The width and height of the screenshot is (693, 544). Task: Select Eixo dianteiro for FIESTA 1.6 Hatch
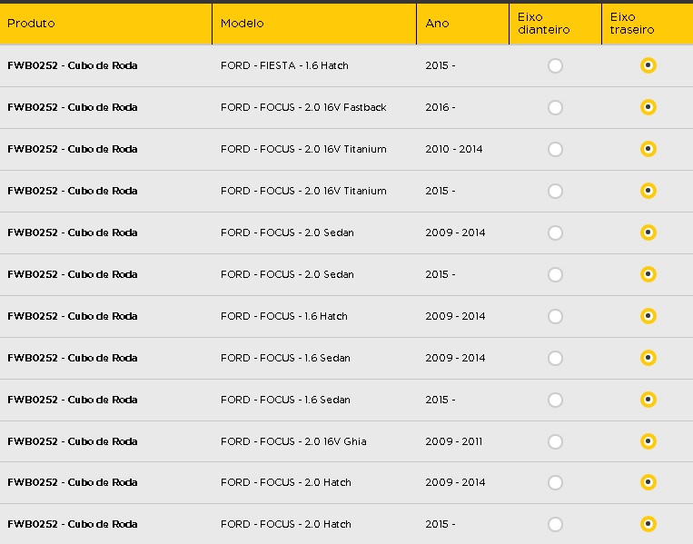[555, 66]
